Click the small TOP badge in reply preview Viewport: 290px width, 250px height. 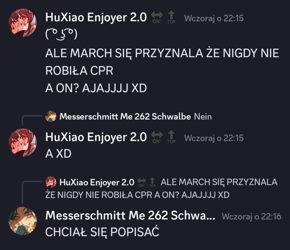152,183
